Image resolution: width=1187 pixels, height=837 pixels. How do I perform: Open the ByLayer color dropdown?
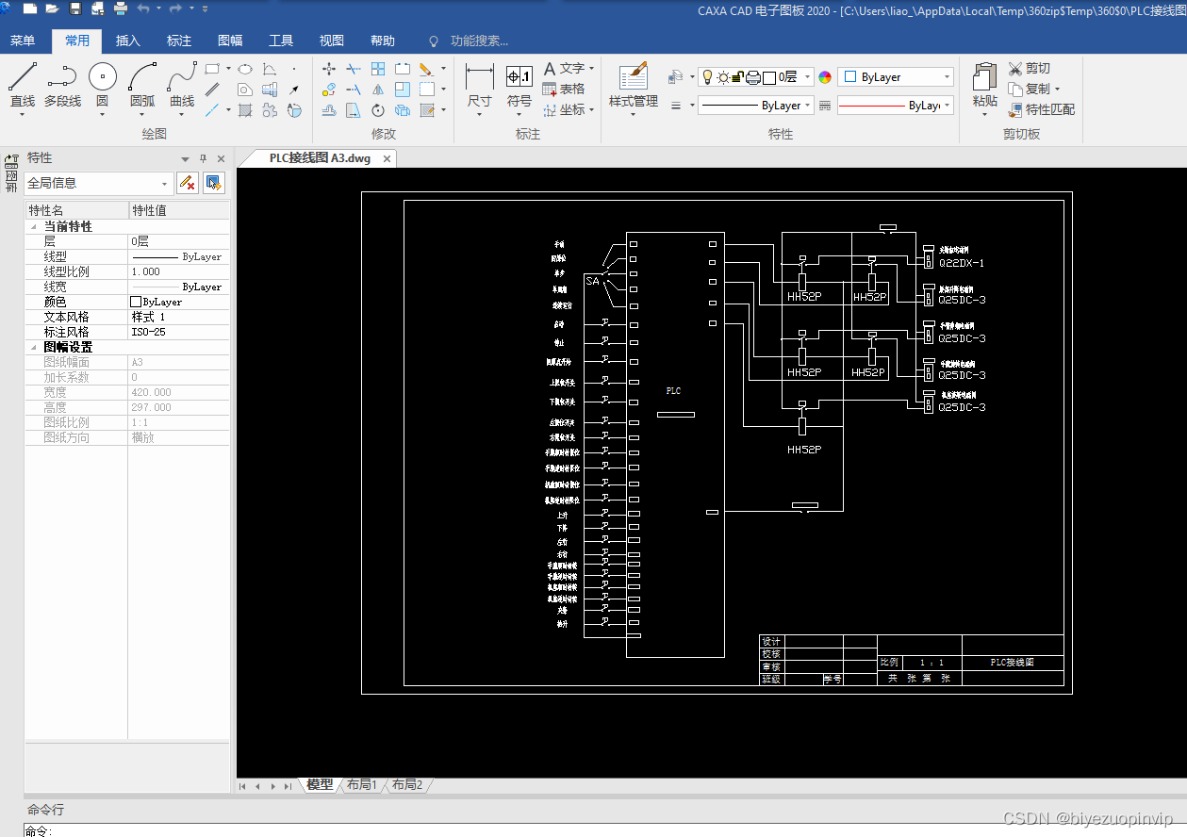click(x=947, y=77)
